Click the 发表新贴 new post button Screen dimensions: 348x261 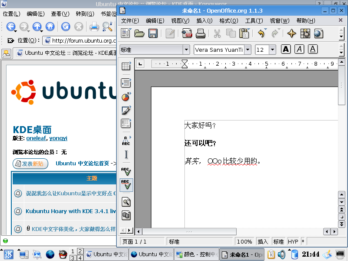30,164
